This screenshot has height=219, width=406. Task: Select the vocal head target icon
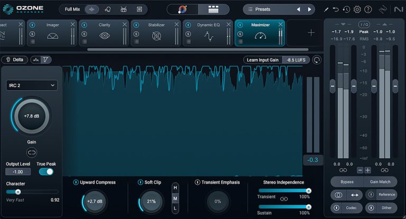pyautogui.click(x=107, y=9)
